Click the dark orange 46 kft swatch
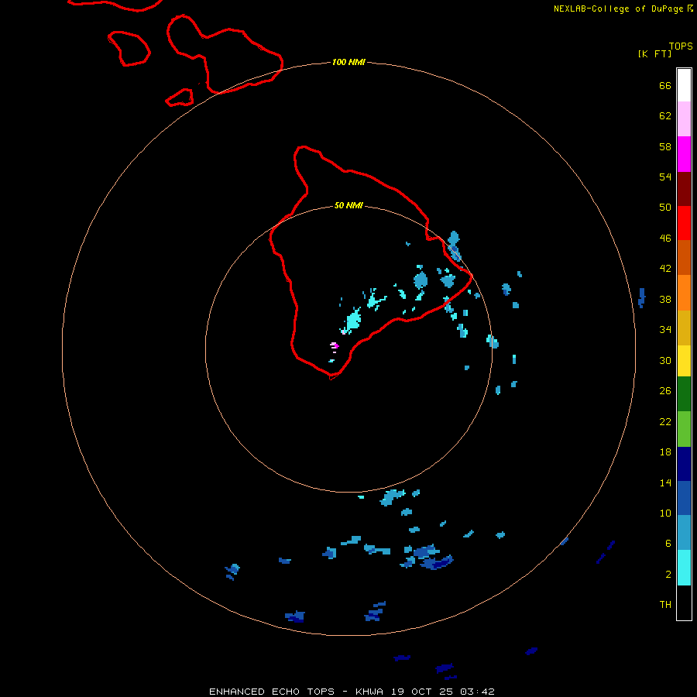This screenshot has width=697, height=697. (x=684, y=257)
